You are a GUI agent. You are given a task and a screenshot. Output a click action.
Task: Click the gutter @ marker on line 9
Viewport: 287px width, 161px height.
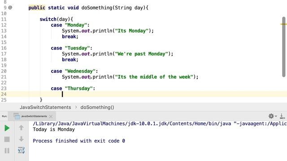(10, 8)
